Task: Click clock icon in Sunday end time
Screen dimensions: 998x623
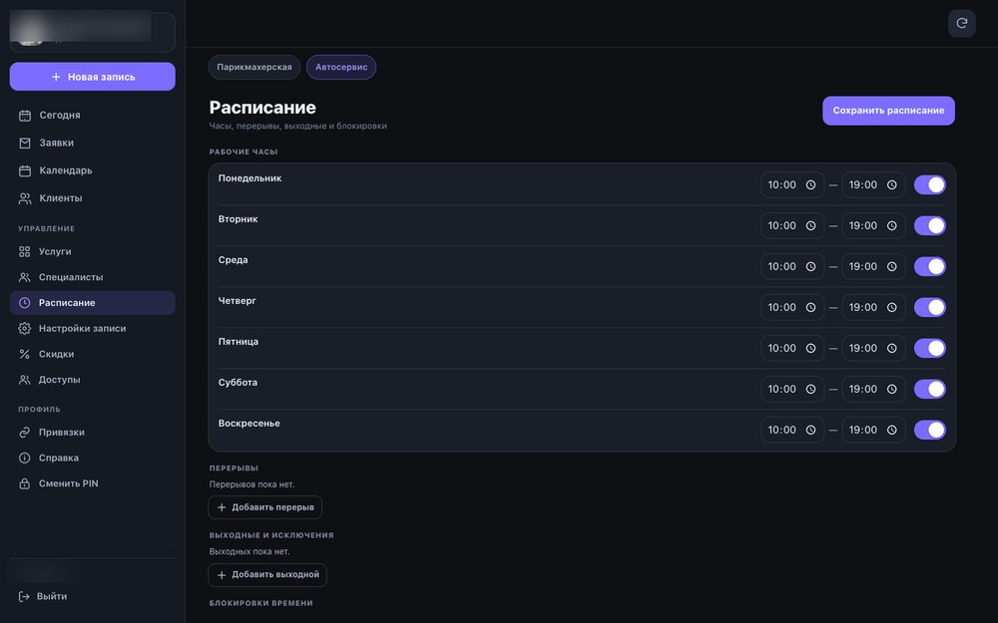Action: tap(891, 430)
